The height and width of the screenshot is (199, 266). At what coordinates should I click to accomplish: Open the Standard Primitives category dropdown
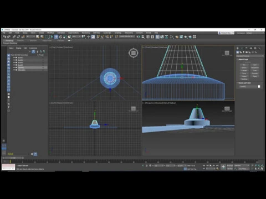[250, 56]
